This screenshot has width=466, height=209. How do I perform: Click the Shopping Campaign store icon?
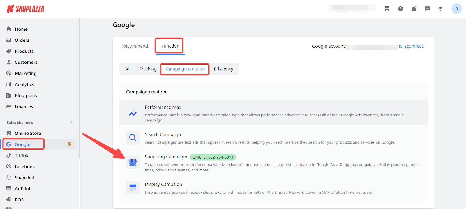(133, 163)
